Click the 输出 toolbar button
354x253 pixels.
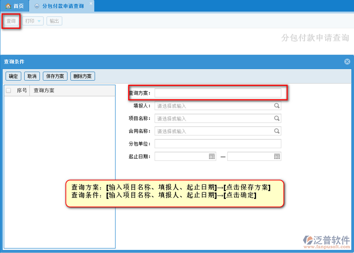point(54,21)
